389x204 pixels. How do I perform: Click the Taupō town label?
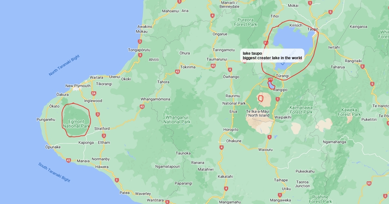[x=313, y=29]
